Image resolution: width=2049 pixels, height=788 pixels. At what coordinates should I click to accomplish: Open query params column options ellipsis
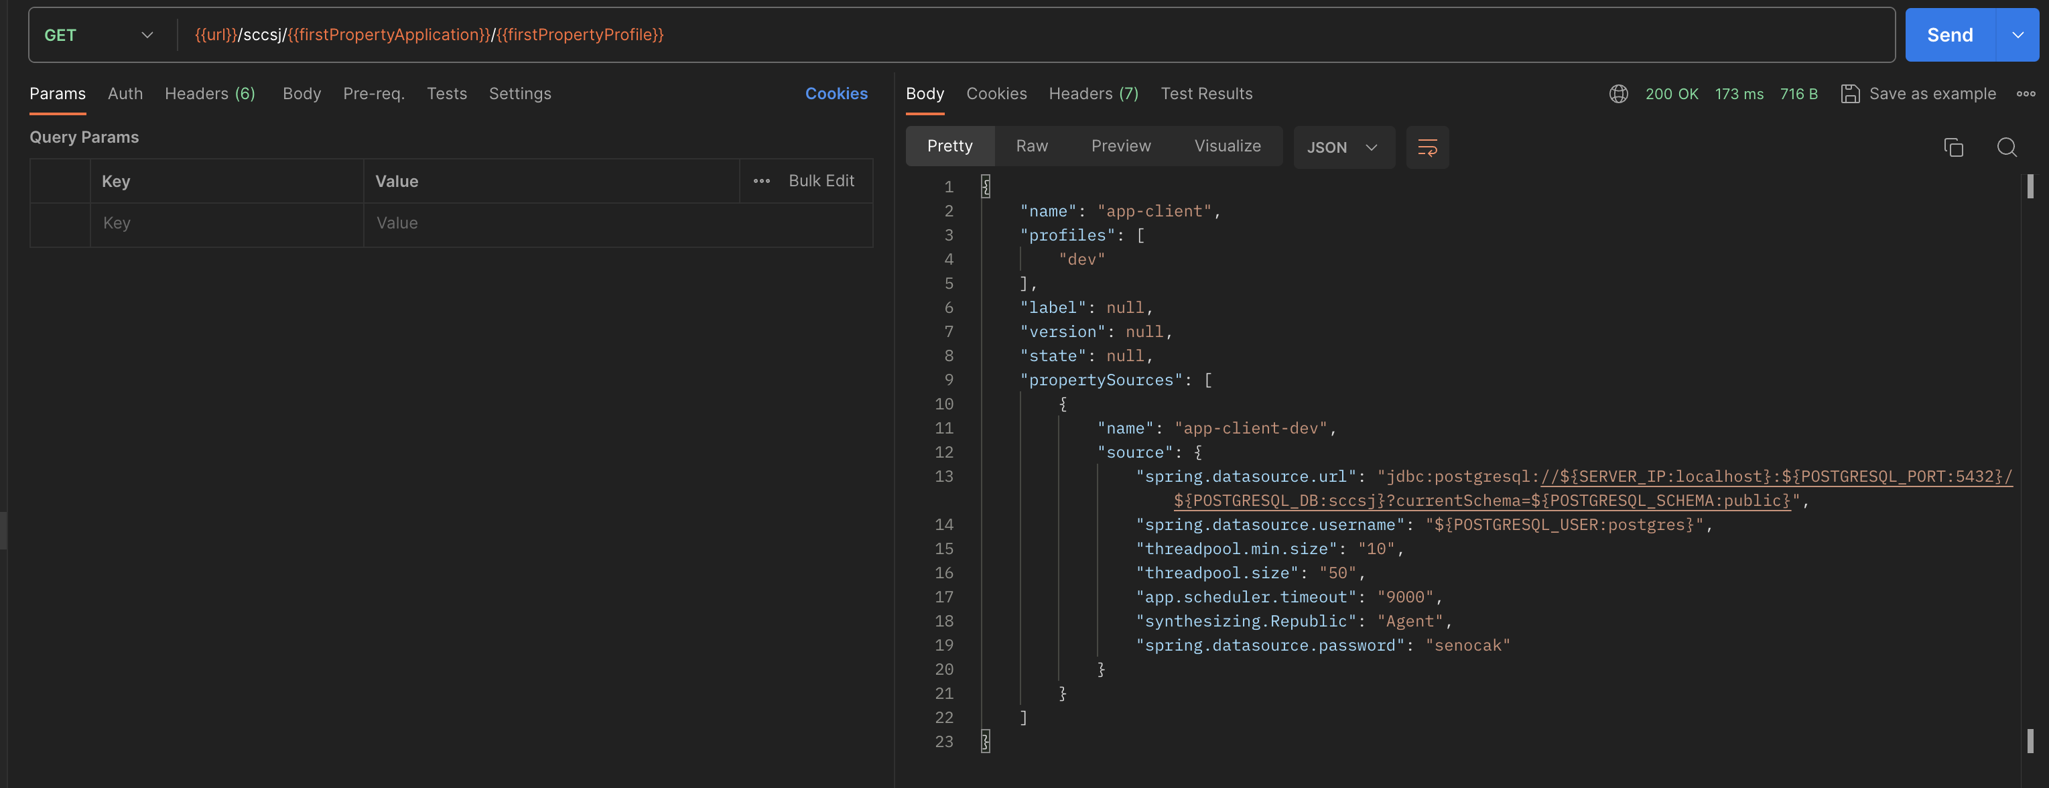pos(761,182)
